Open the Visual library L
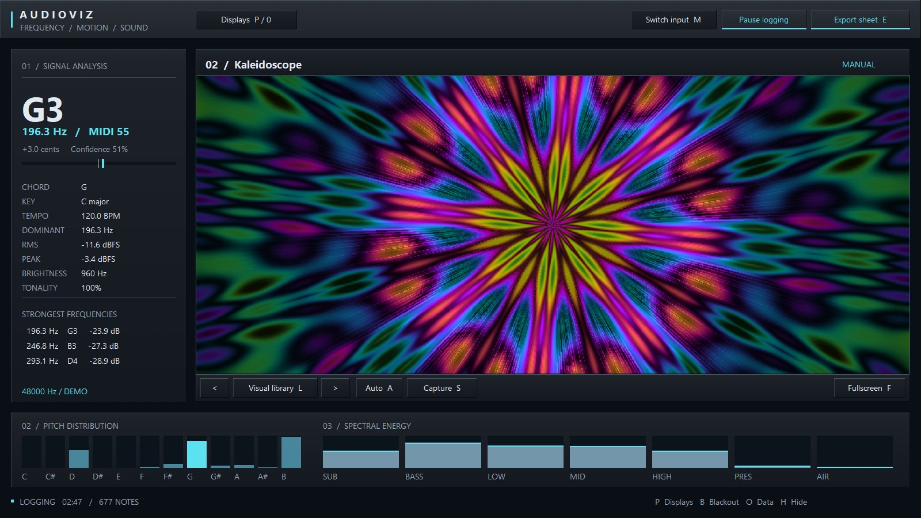Screen dimensions: 921x518 pos(275,388)
